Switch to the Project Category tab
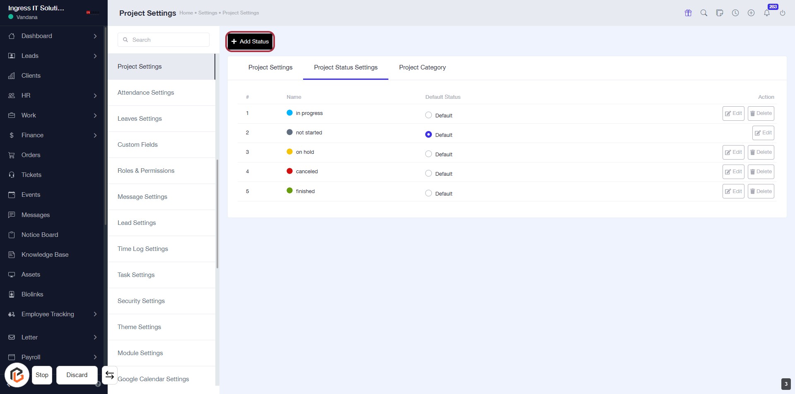 [422, 67]
